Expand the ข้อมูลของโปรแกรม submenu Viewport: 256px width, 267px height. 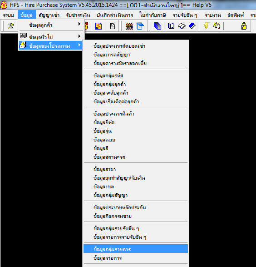[51, 45]
